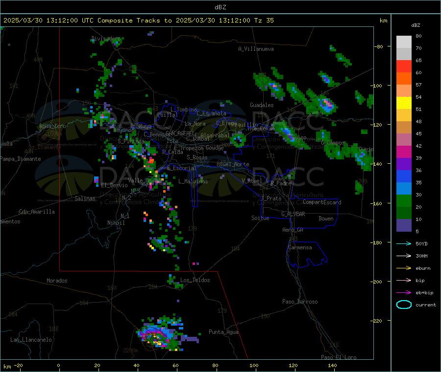This screenshot has height=372, width=441.
Task: Click the 'Soitue' label
Action: coord(260,218)
